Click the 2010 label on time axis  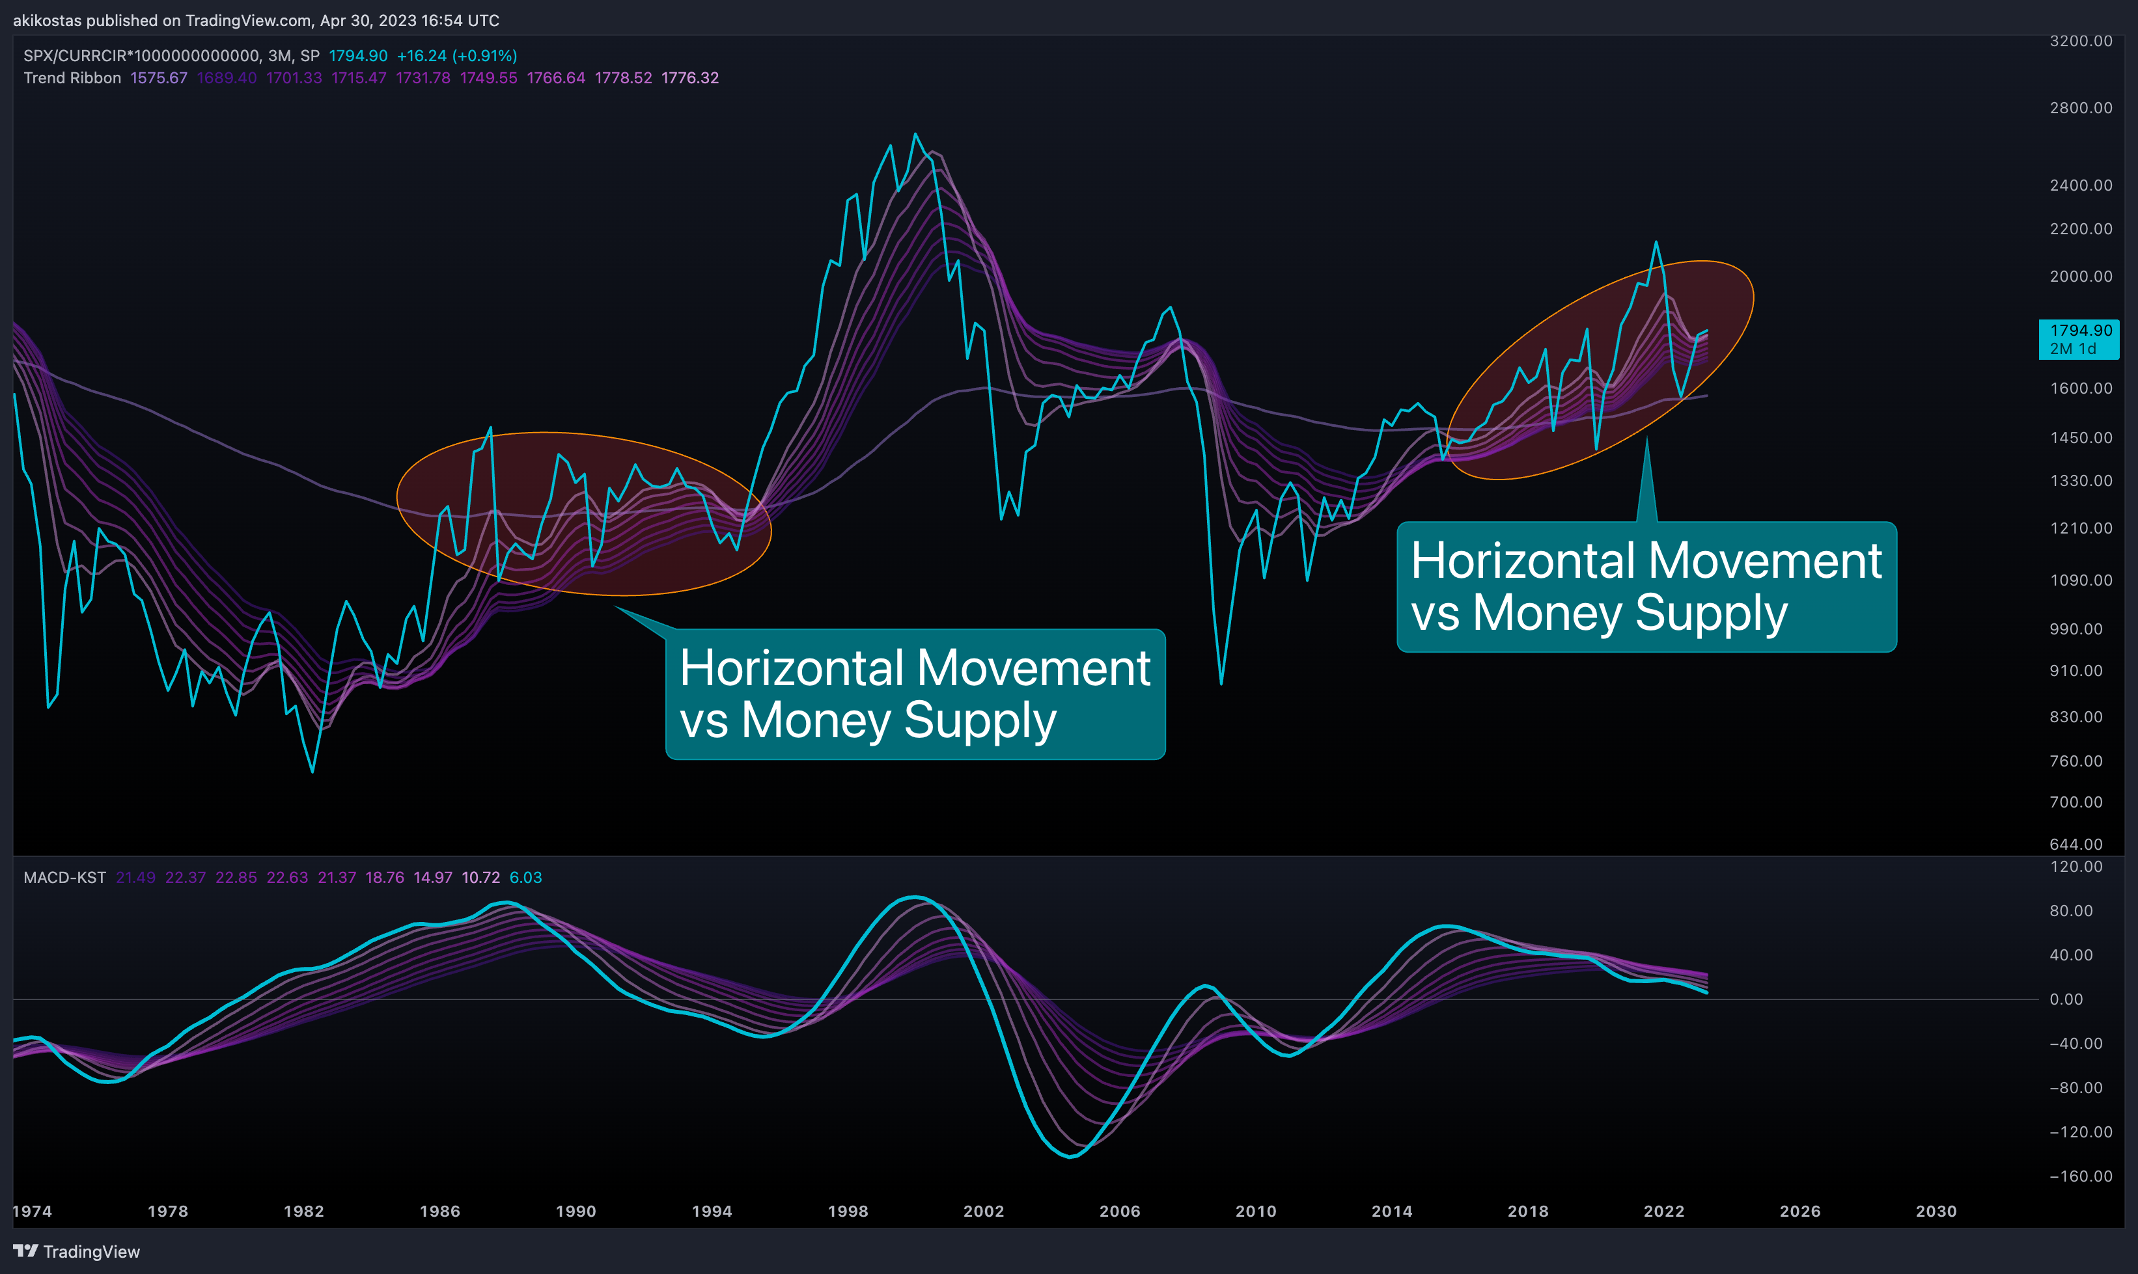pyautogui.click(x=1256, y=1212)
